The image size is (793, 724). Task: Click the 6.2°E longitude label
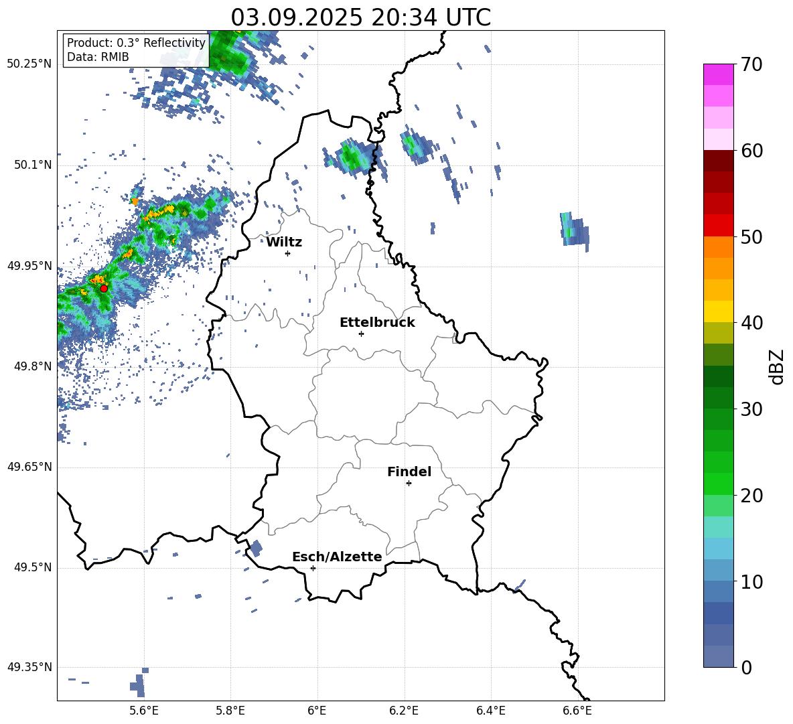[x=404, y=711]
